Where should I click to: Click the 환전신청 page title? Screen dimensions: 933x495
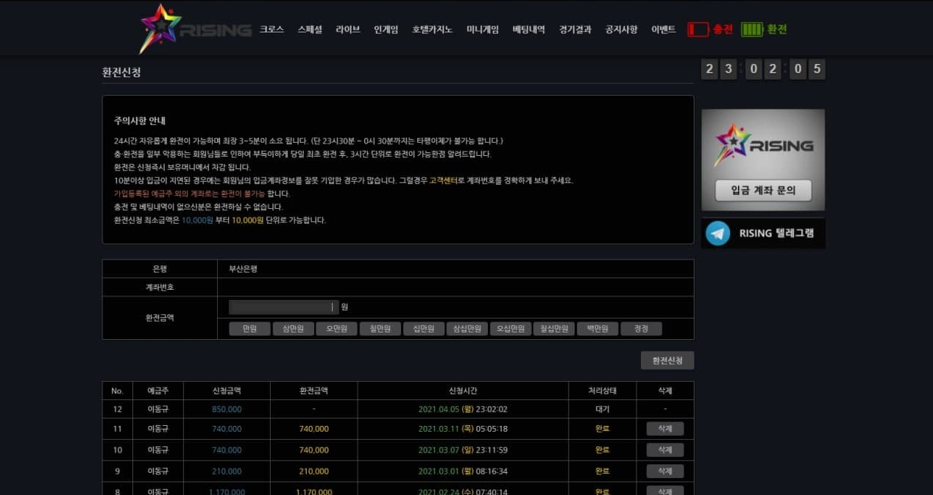(x=121, y=72)
